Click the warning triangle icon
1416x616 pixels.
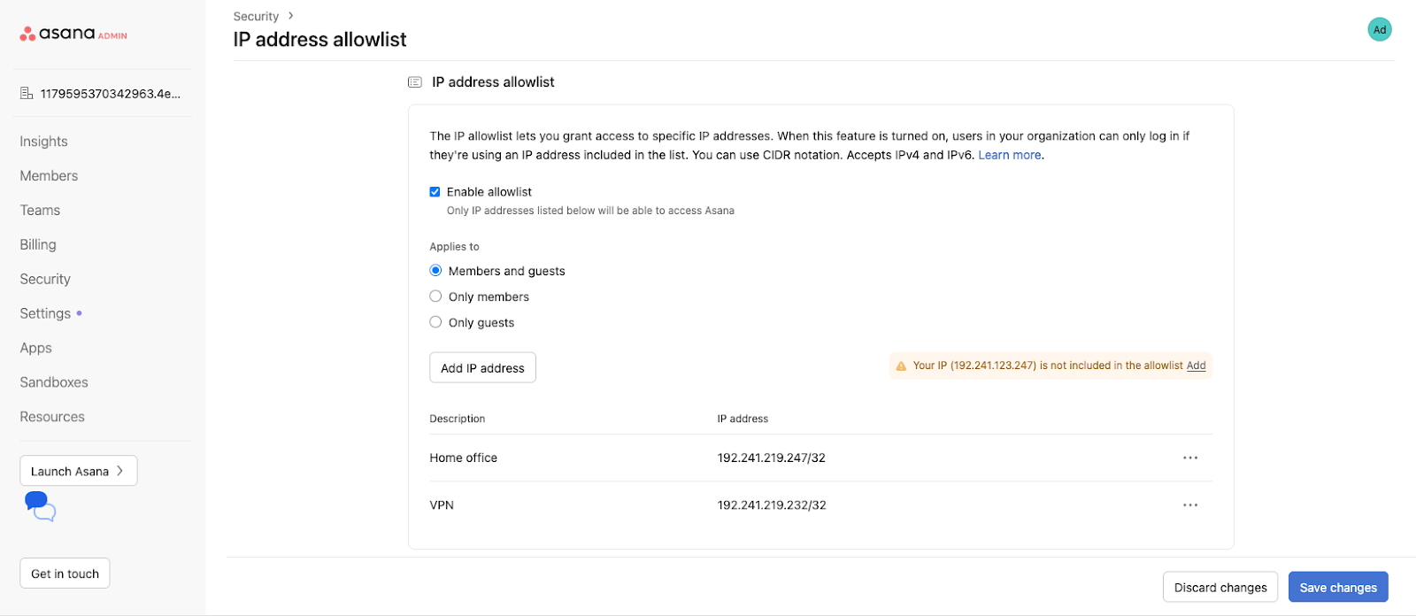[902, 365]
